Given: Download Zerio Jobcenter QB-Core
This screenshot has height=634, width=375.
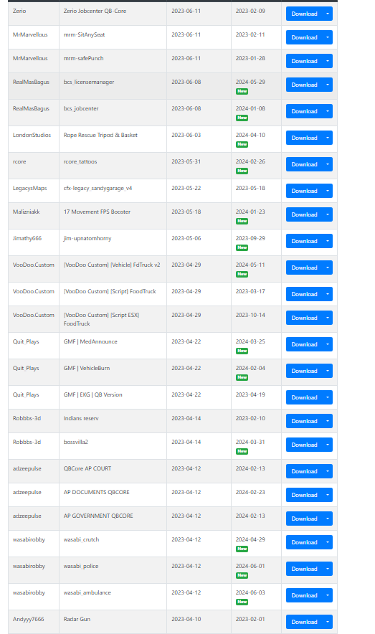Looking at the screenshot, I should 304,14.
